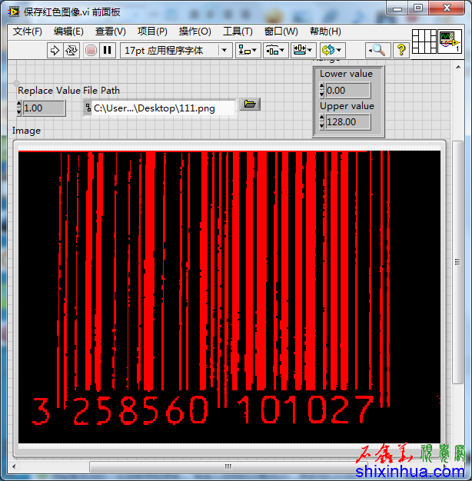Click the connector pane grid icon
Screen dimensions: 472x481
424,41
